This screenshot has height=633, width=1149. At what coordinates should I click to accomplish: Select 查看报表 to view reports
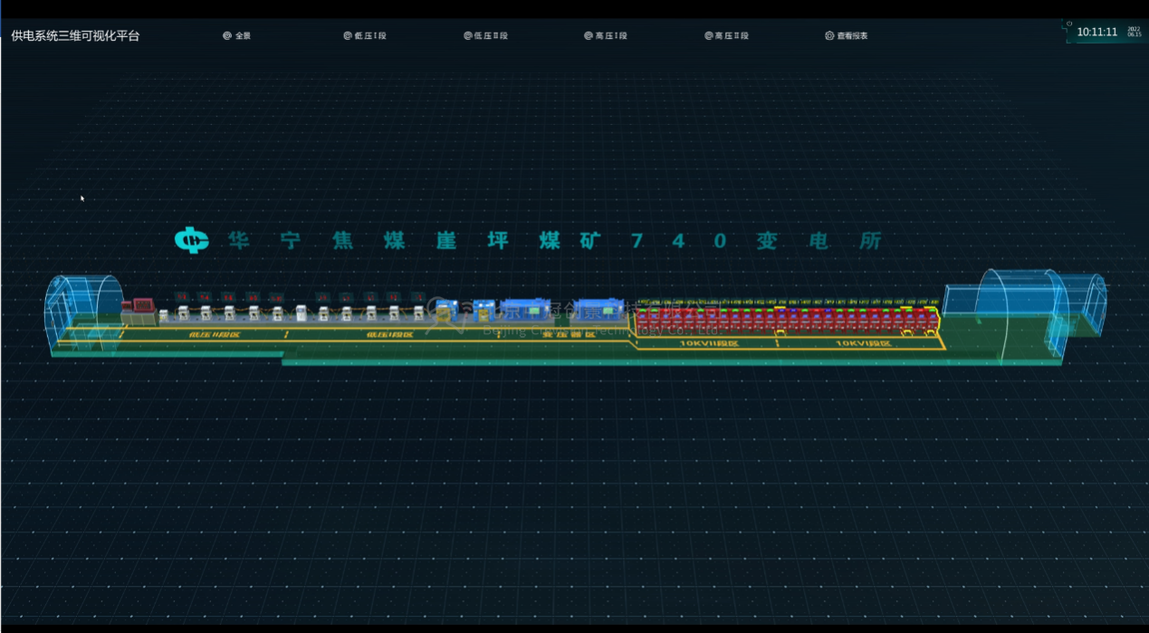pos(847,36)
